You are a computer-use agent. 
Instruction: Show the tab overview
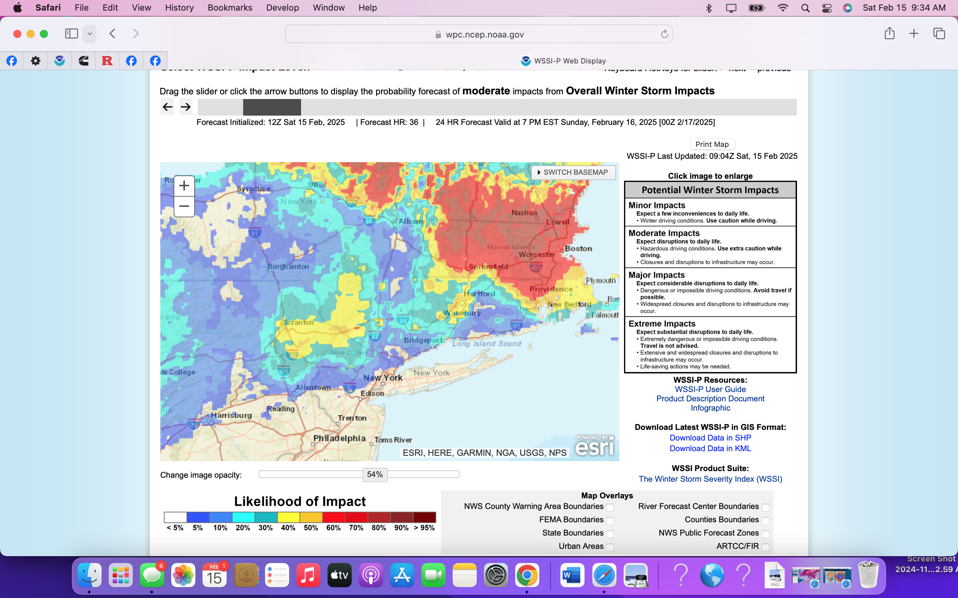[x=939, y=34]
